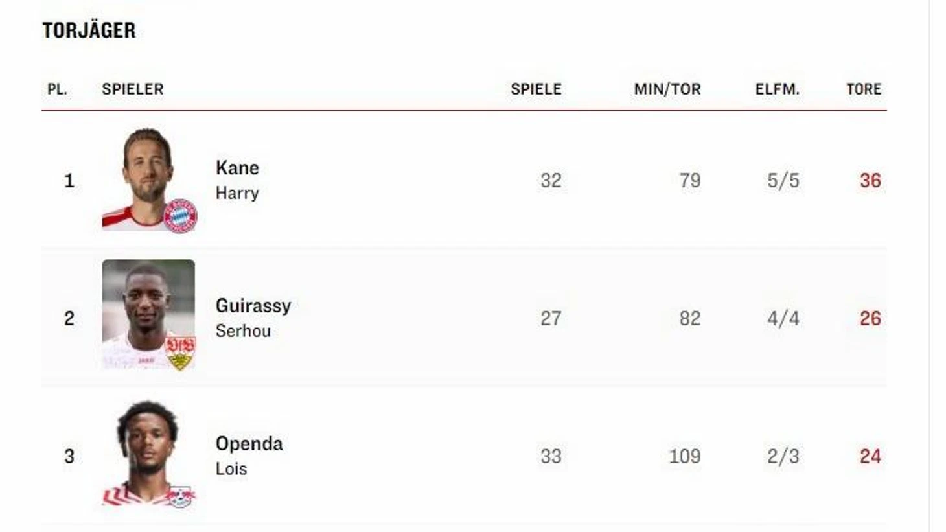Sort by the ELFM. column header
This screenshot has width=946, height=532.
pos(777,89)
